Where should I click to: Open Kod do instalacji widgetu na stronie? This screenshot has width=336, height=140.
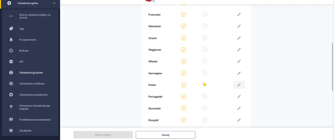click(x=35, y=16)
